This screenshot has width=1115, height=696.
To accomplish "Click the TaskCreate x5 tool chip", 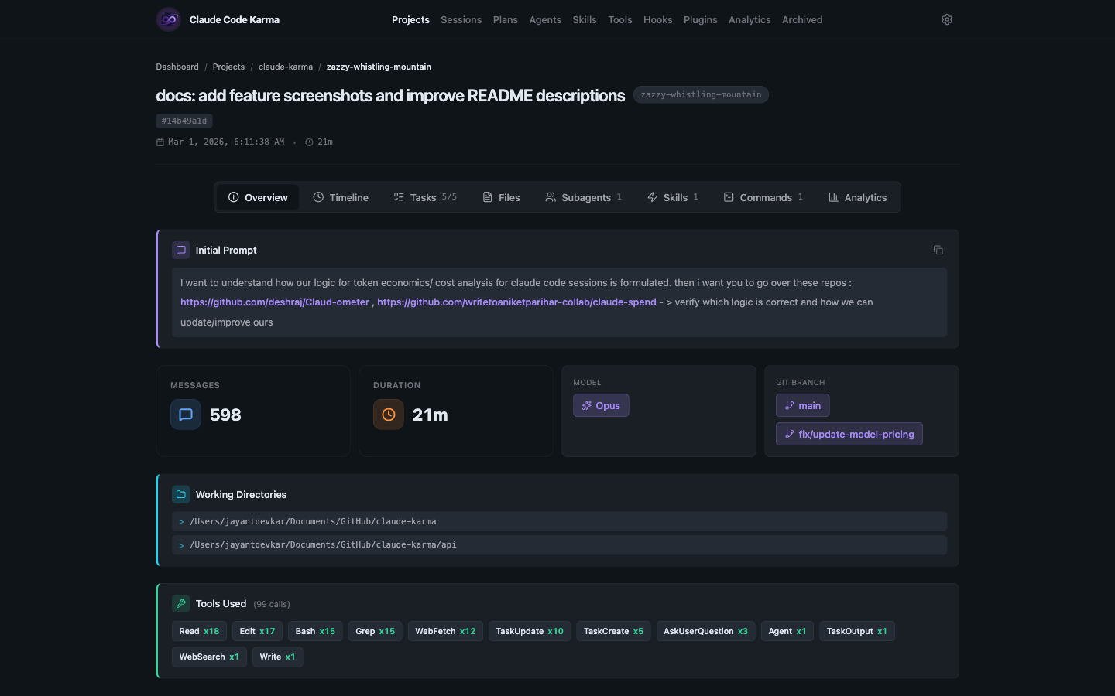I will pos(613,631).
